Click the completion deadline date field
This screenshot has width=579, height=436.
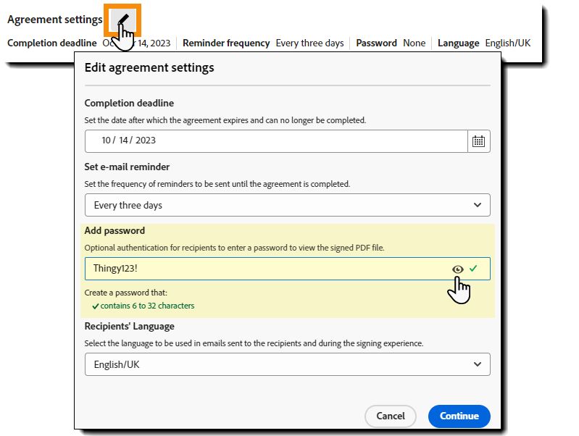276,141
